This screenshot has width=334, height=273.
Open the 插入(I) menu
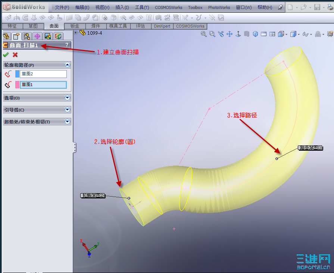pyautogui.click(x=122, y=7)
